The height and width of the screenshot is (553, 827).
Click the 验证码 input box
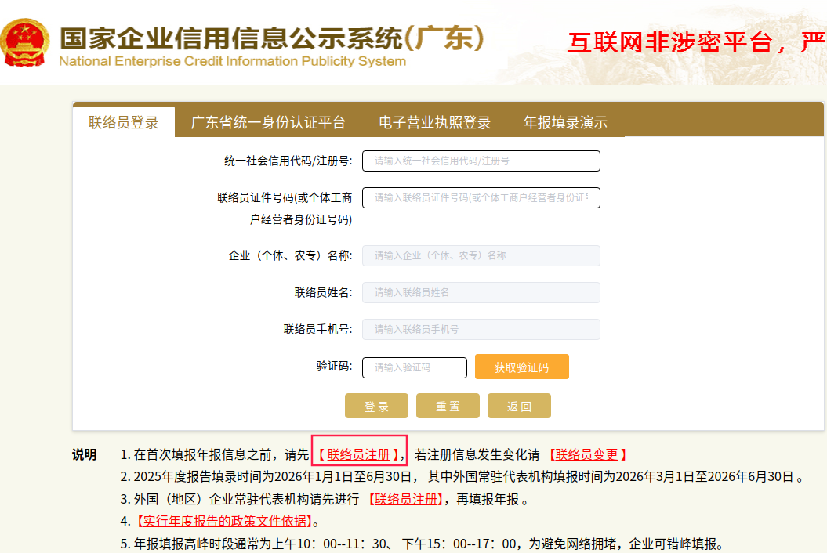click(x=414, y=367)
